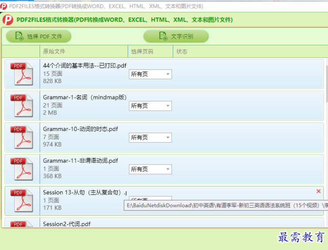The height and width of the screenshot is (250, 328).
Task: Click the 15 页面 page count
Action: [53, 74]
